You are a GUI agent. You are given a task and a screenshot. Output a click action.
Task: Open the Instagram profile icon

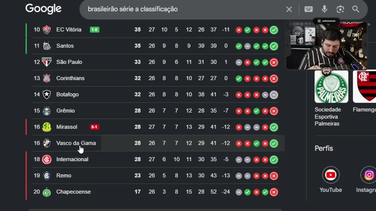point(369,175)
